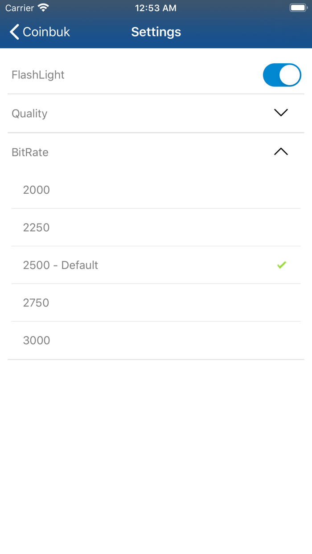Screen dimensions: 312x554
Task: Select the BitRate row header
Action: [30, 152]
